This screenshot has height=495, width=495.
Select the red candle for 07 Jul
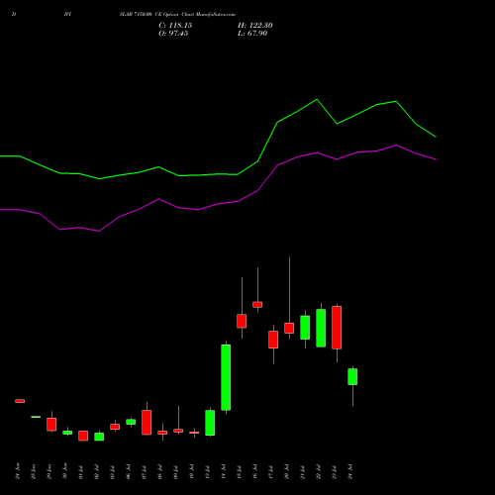coord(147,423)
